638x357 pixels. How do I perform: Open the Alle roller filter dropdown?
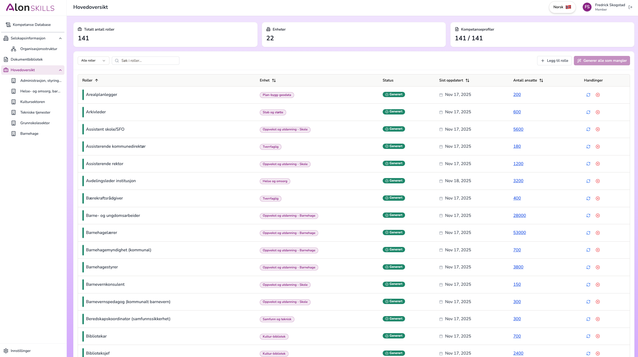(x=93, y=61)
